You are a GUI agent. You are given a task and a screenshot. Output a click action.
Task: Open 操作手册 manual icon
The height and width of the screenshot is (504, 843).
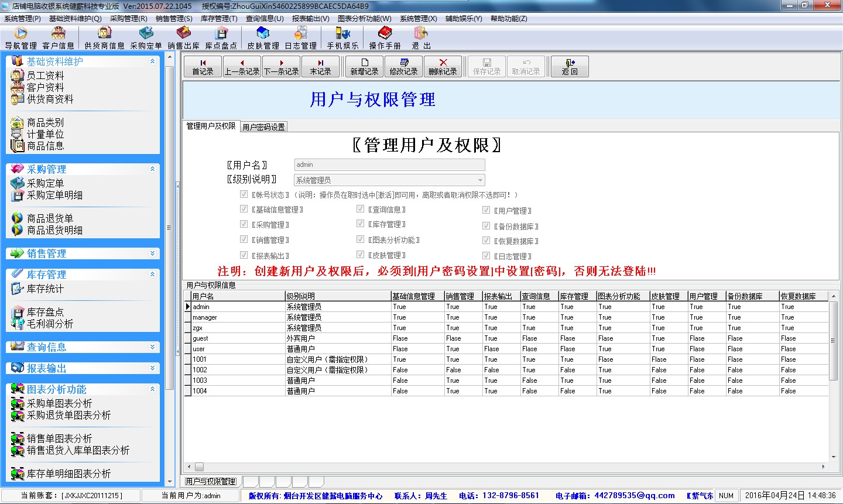point(385,38)
